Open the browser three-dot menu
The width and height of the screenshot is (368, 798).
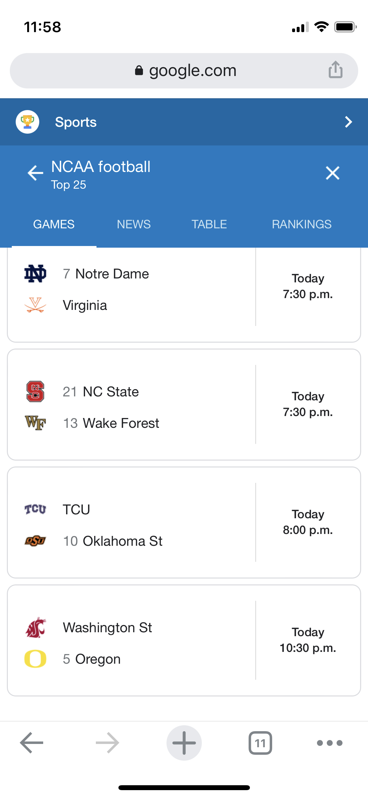(329, 743)
